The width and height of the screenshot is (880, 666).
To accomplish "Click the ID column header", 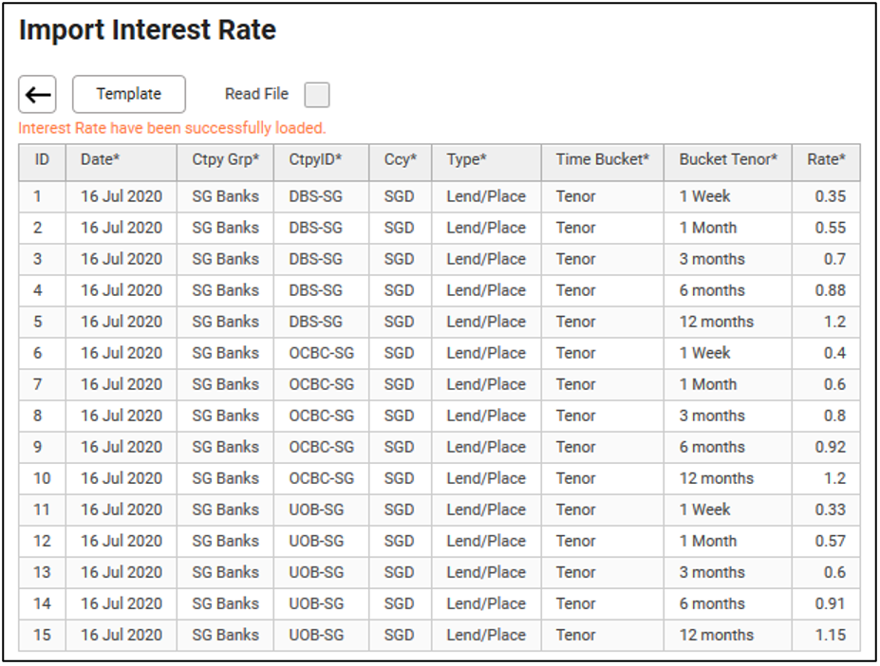I will [x=42, y=160].
